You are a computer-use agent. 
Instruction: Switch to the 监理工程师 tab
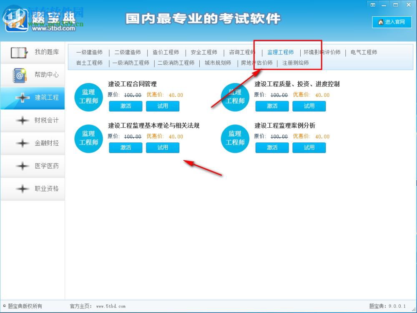coord(280,52)
